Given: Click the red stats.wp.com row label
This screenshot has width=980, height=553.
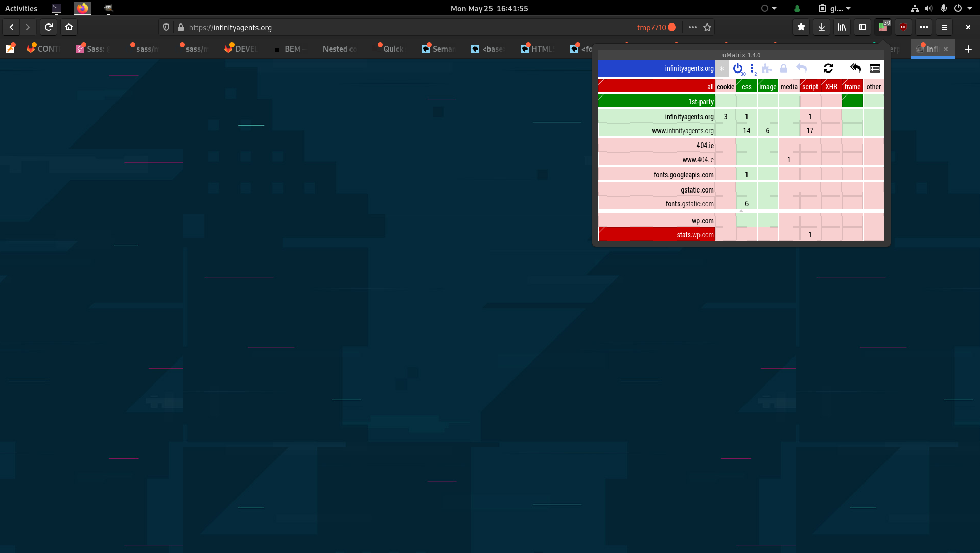Looking at the screenshot, I should [x=657, y=235].
